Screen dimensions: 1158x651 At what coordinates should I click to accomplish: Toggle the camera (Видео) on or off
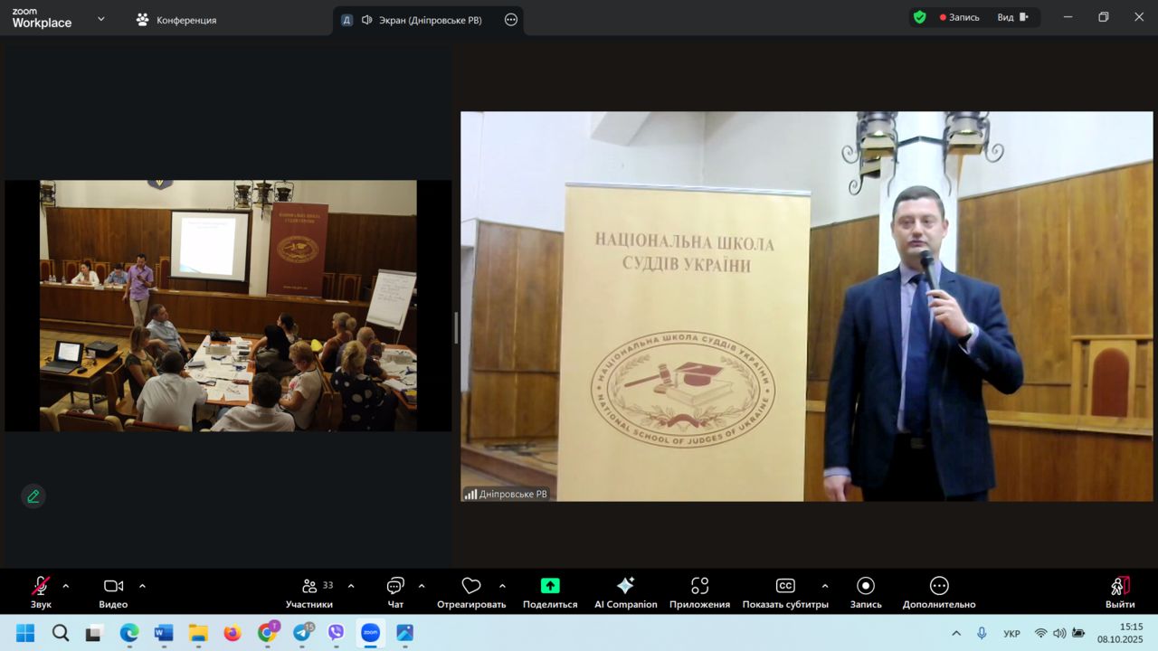[x=113, y=592]
